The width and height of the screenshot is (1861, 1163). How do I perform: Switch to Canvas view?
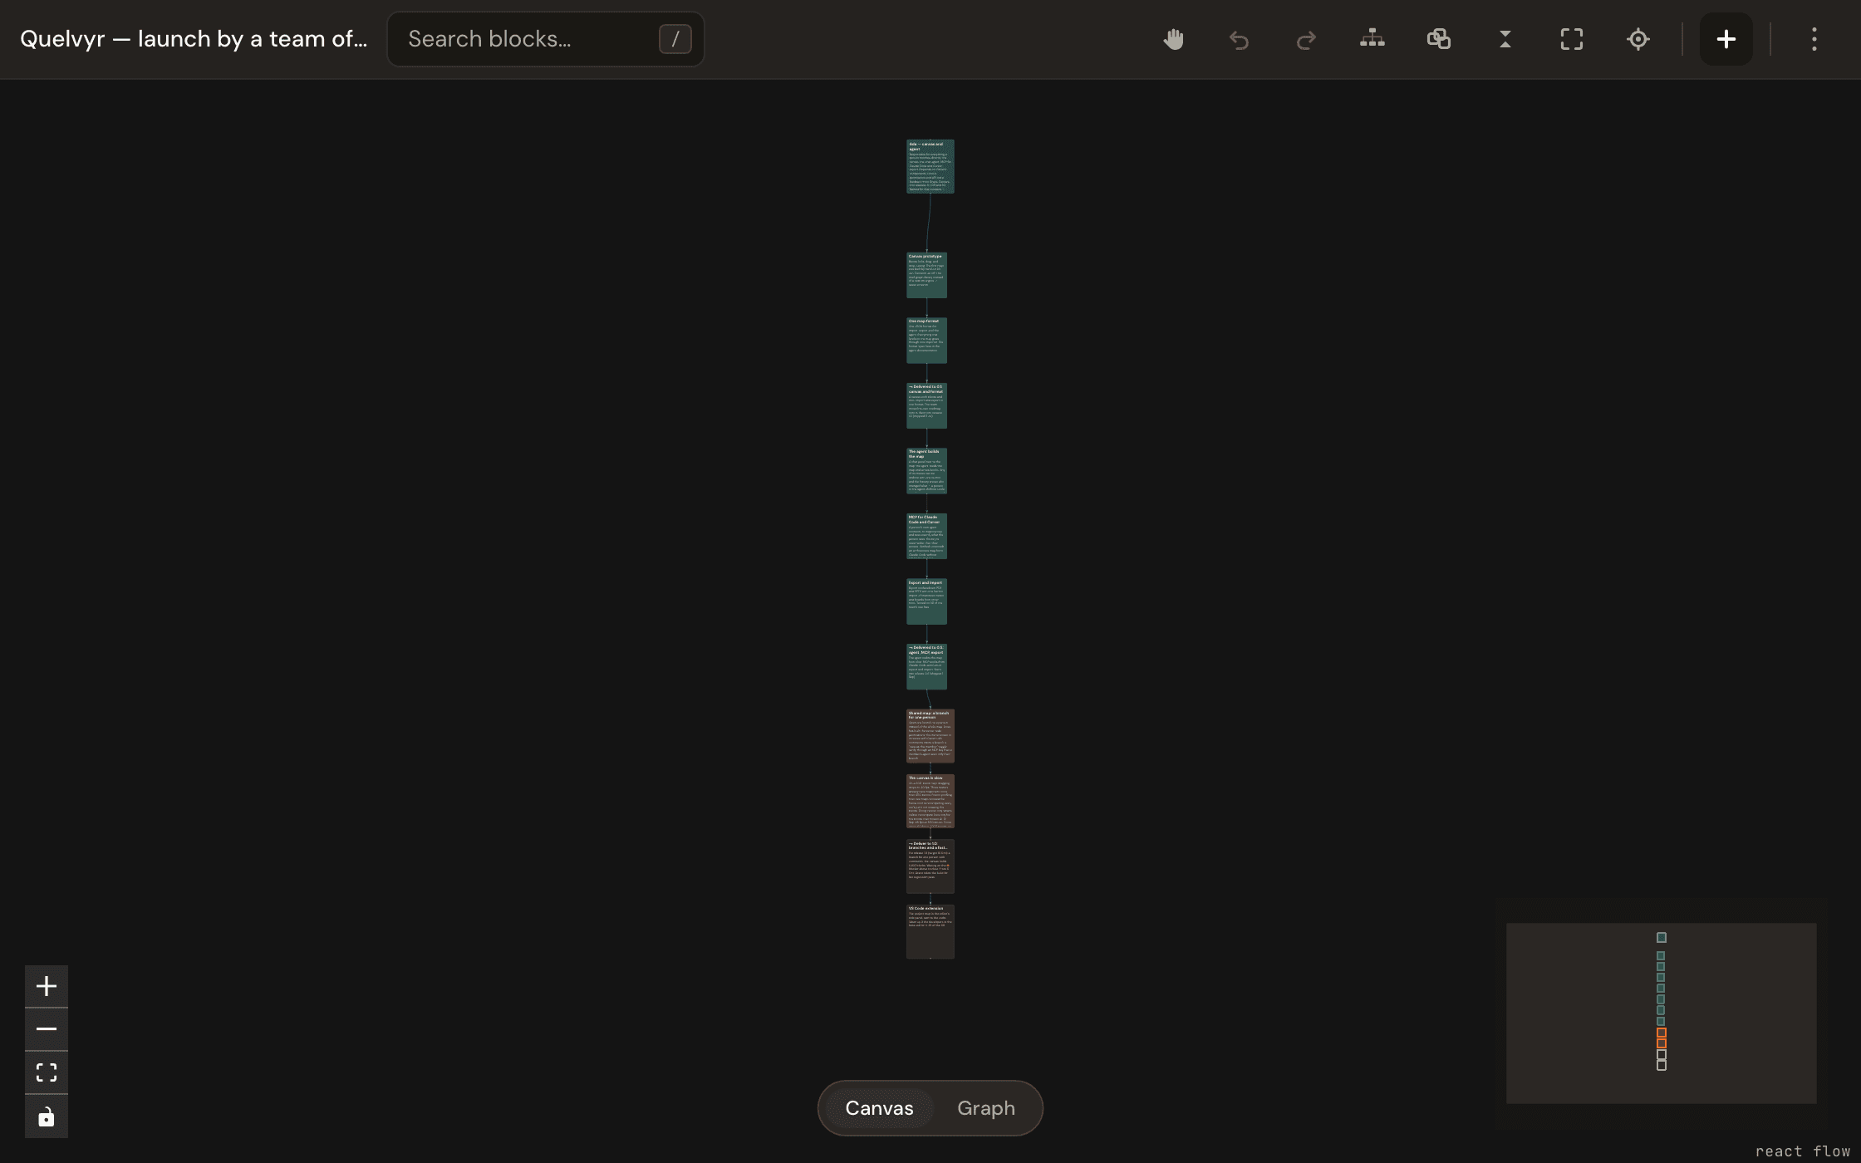click(x=879, y=1108)
